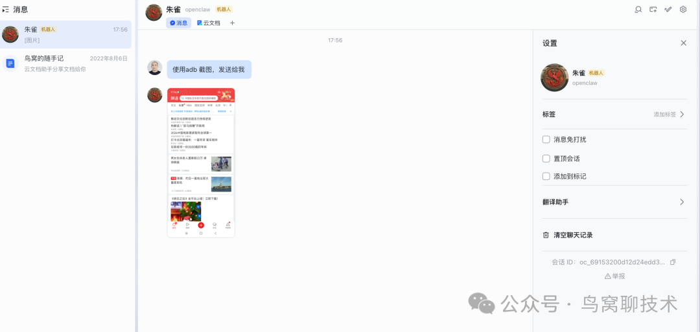This screenshot has height=332, width=700.
Task: Click the trash icon beside 清空聊天记录
Action: 546,235
